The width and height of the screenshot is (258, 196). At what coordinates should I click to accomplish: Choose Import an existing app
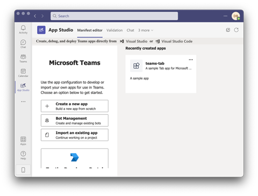[x=75, y=135]
